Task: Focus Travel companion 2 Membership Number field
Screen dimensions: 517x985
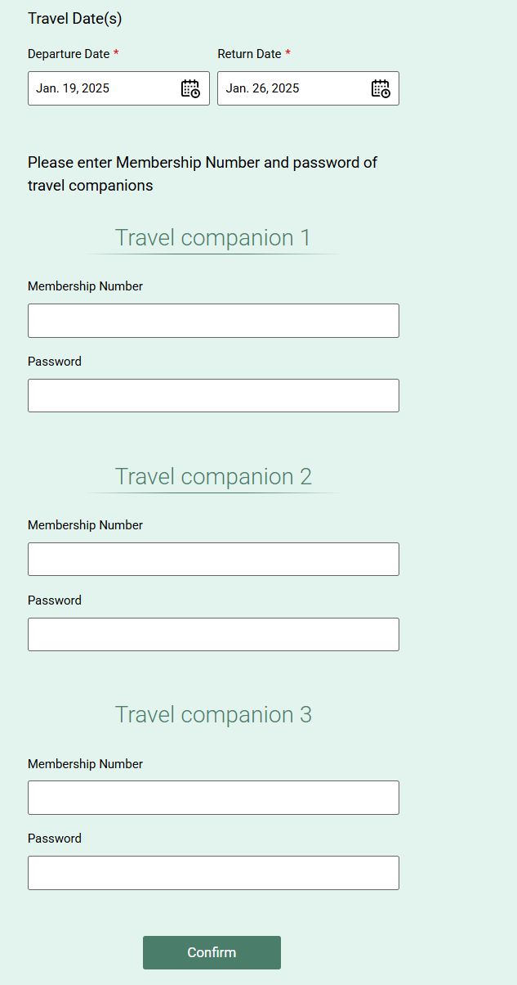Action: (x=213, y=559)
